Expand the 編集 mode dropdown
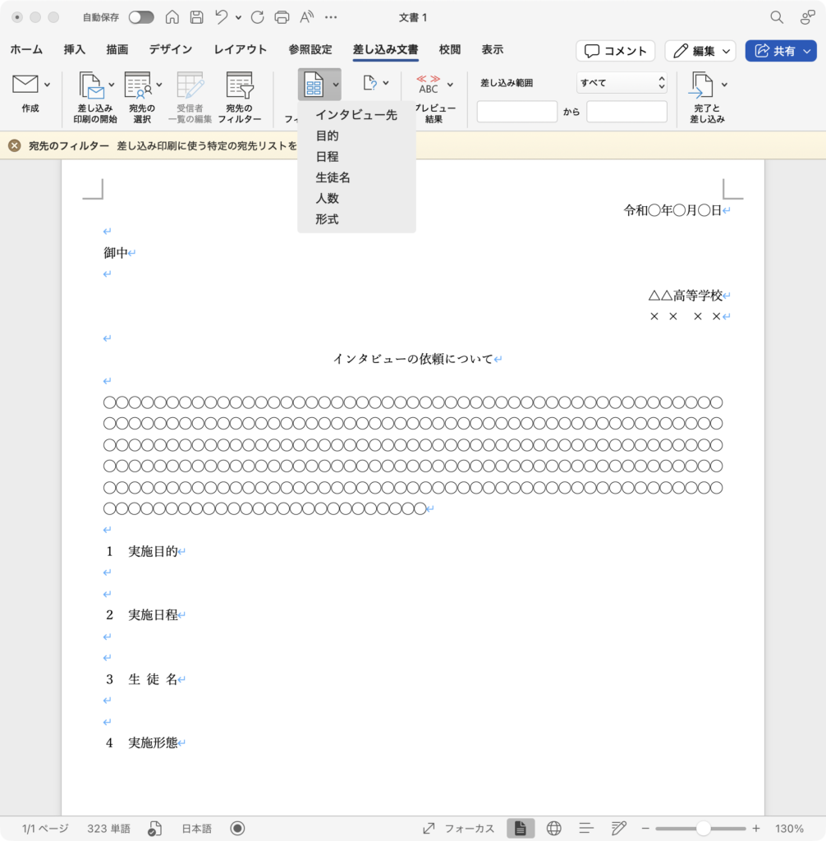The image size is (826, 841). point(700,51)
